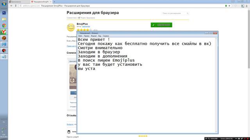Click the line 'В поиск пишем Emojiplus'
Screen dimensions: 250x140
coord(106,60)
